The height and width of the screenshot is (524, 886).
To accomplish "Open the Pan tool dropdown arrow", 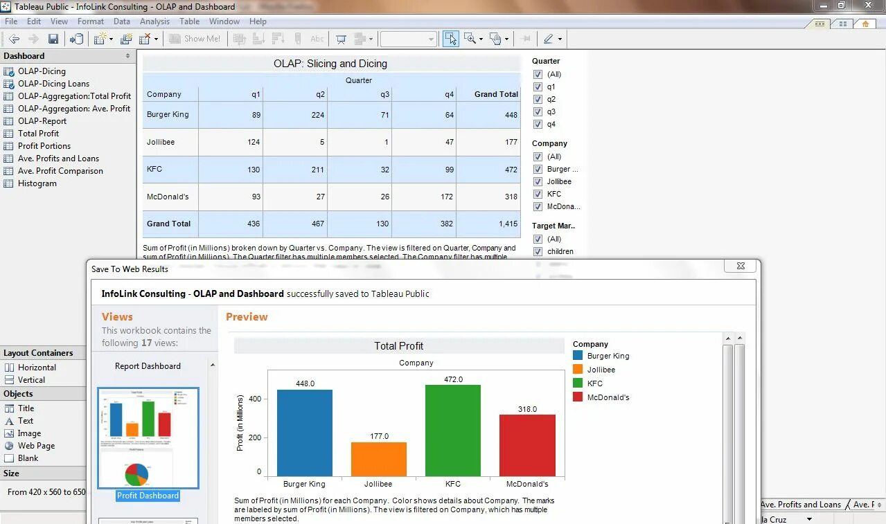I will pos(506,39).
